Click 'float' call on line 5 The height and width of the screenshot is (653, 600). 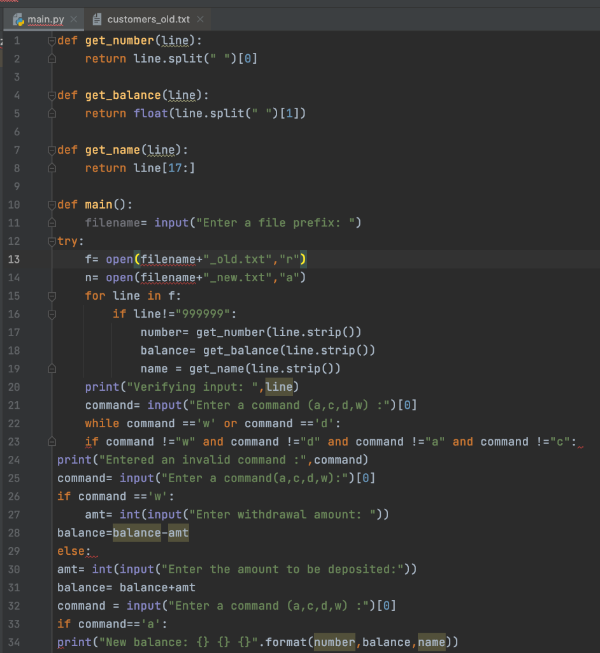coord(150,114)
